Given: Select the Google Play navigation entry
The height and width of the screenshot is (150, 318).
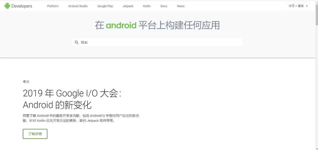Looking at the screenshot, I should point(105,6).
